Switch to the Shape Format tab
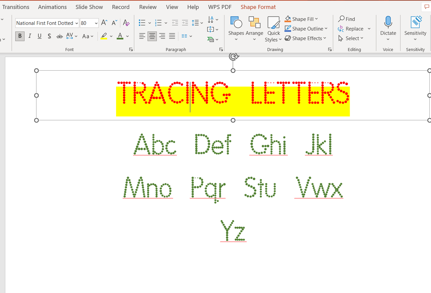The image size is (431, 293). pos(258,7)
